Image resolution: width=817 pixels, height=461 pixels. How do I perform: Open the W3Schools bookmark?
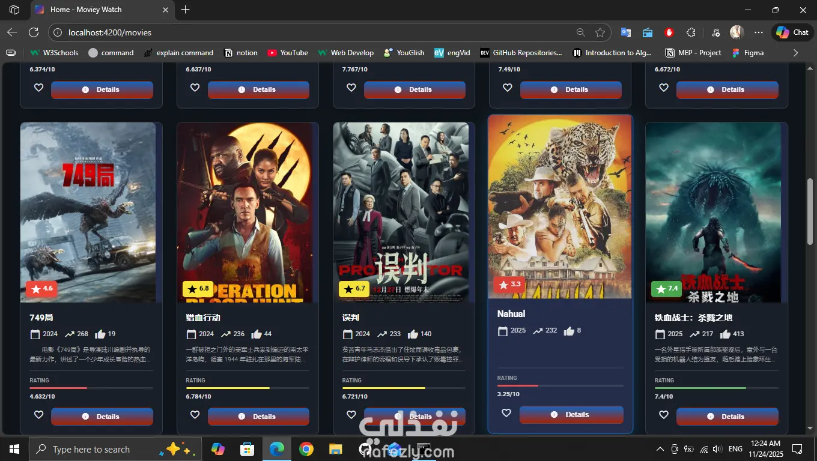tap(54, 53)
